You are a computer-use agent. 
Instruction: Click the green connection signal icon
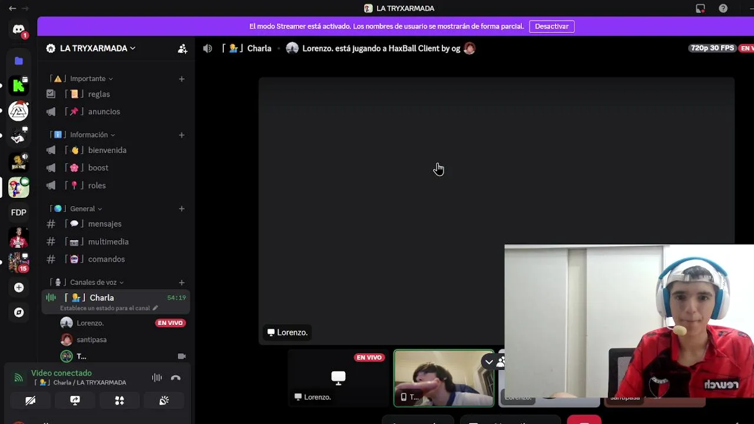pyautogui.click(x=19, y=378)
